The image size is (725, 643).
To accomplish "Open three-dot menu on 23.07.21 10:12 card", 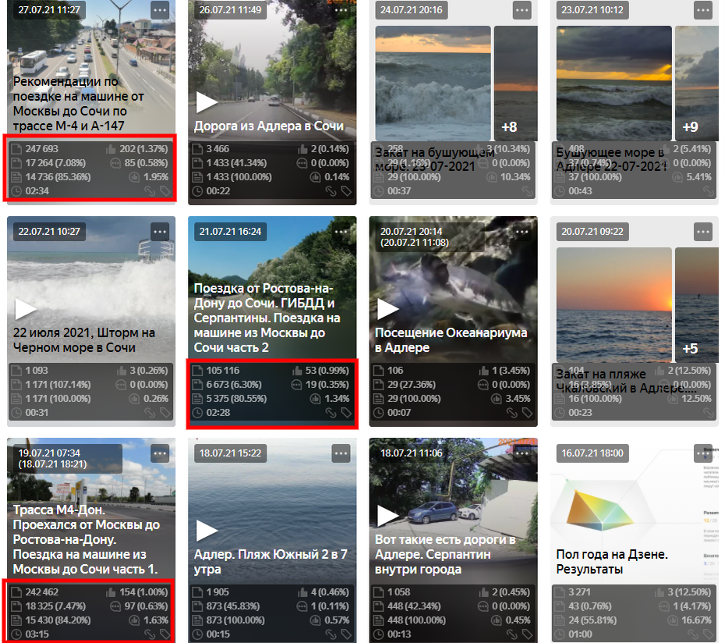I will click(703, 9).
